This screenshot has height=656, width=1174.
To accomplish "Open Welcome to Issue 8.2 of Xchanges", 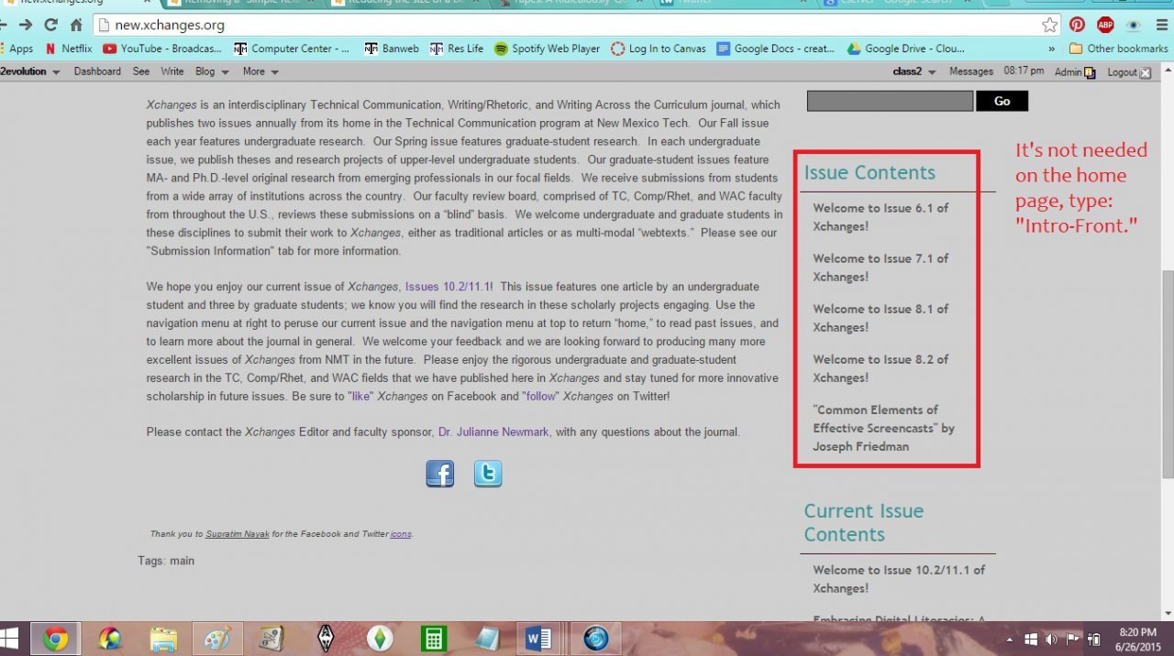I will (880, 368).
